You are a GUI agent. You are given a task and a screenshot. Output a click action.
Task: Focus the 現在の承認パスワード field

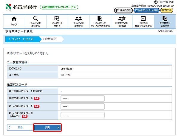coord(82,98)
